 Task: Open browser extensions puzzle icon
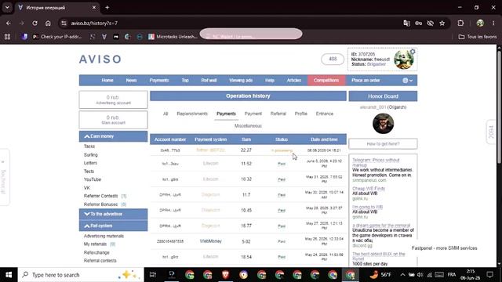tap(460, 23)
